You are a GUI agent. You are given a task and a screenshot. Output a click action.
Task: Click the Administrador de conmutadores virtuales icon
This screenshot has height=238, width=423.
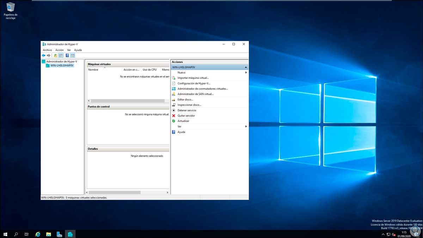[173, 89]
